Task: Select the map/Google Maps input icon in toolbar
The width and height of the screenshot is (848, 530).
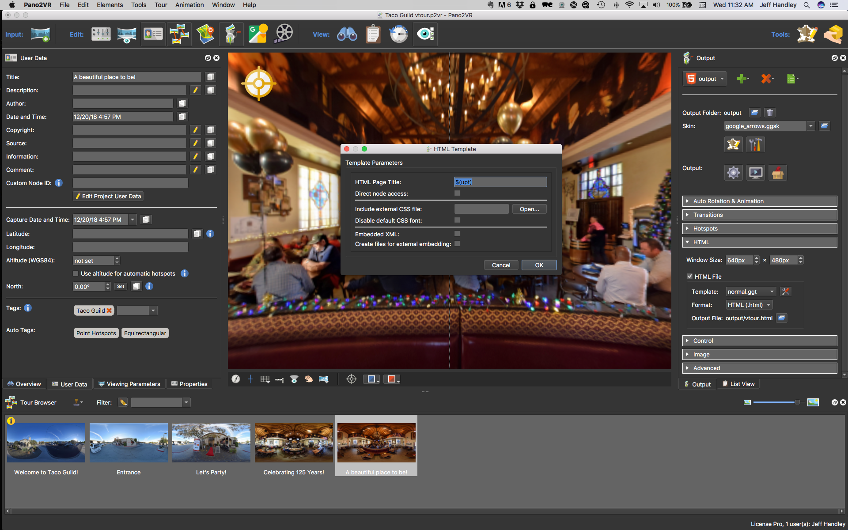Action: tap(206, 35)
